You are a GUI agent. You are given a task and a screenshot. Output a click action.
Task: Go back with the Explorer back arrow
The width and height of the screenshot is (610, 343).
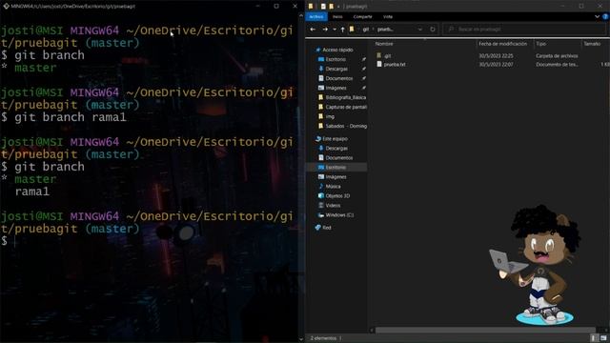(313, 30)
